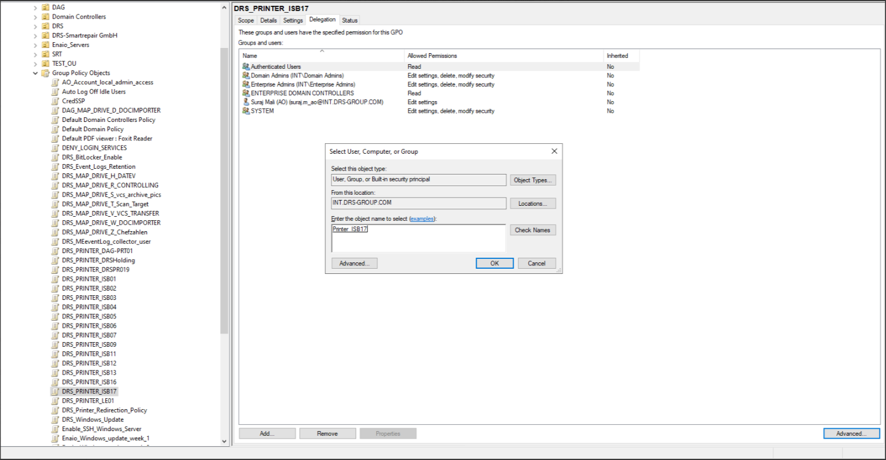Click the CredSSP GPO icon
Screen dimensions: 886x460
click(x=55, y=101)
